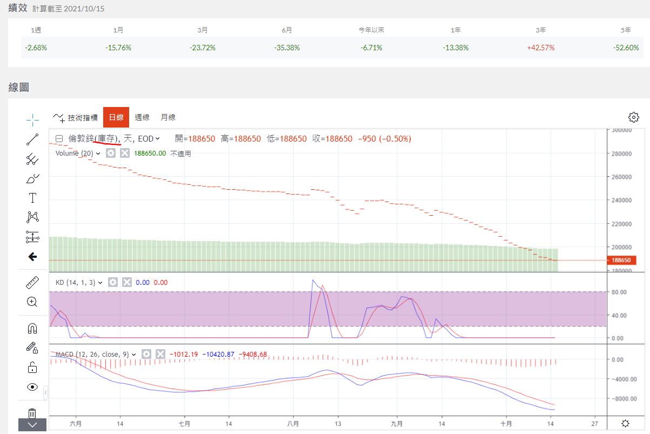Select the crosshair cursor tool

pyautogui.click(x=32, y=119)
